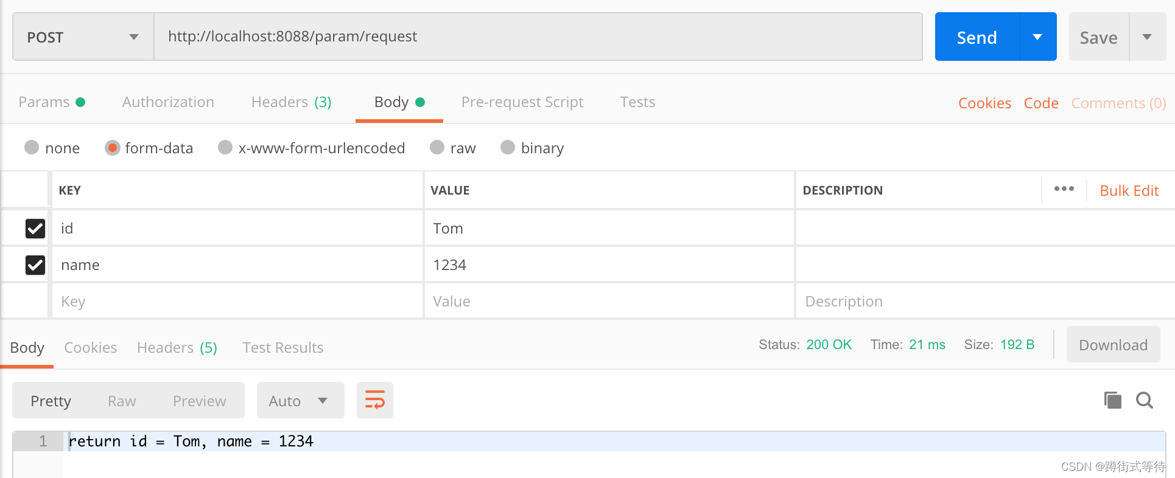Image resolution: width=1175 pixels, height=478 pixels.
Task: Open the three-dots column options menu
Action: (x=1064, y=189)
